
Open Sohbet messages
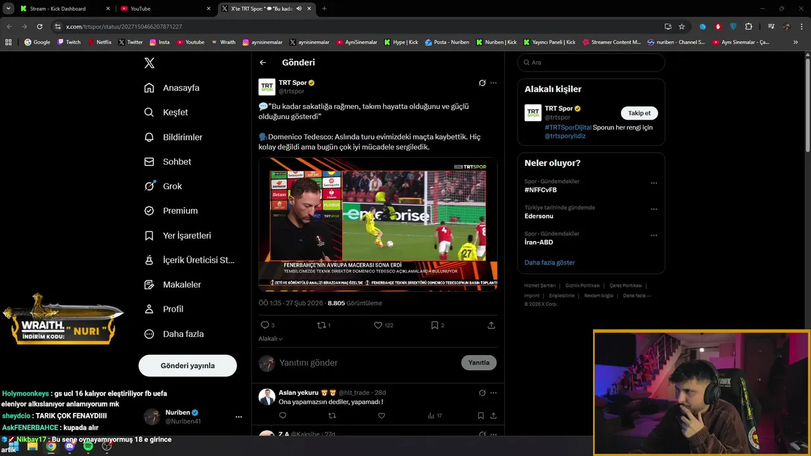point(167,161)
